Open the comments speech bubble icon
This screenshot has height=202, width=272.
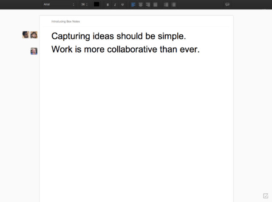(227, 4)
